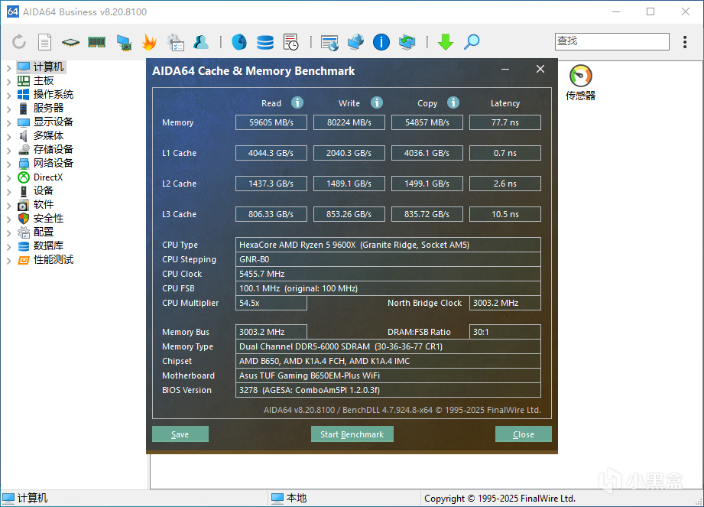The width and height of the screenshot is (704, 507).
Task: Click the computer checklist toolbar icon
Action: pos(175,42)
